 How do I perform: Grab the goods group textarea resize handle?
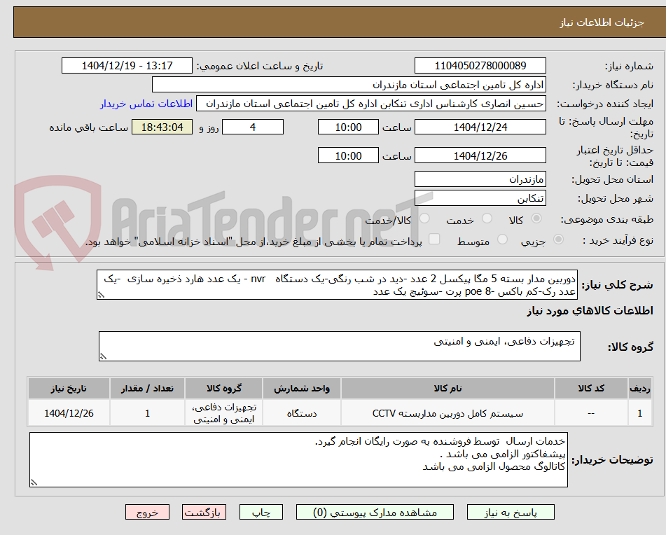coord(103,356)
